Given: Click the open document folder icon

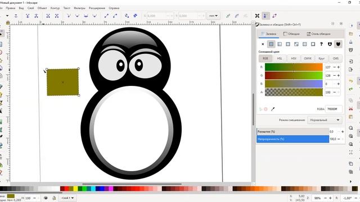Looking at the screenshot, I should coord(350,34).
